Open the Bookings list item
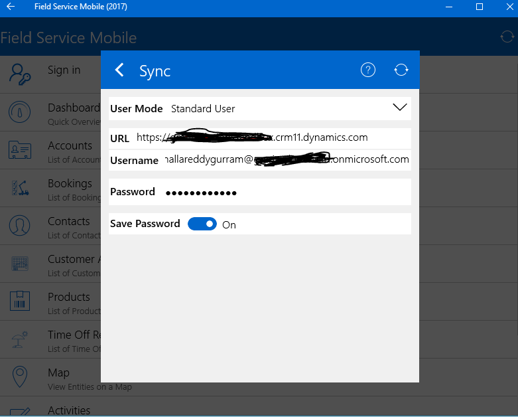This screenshot has height=417, width=518. (x=50, y=188)
